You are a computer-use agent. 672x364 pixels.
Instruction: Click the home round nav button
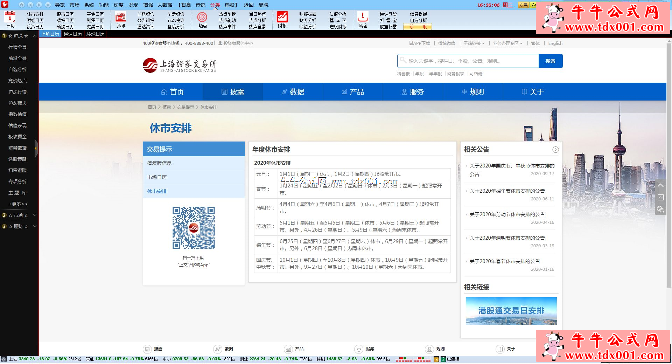click(x=21, y=5)
